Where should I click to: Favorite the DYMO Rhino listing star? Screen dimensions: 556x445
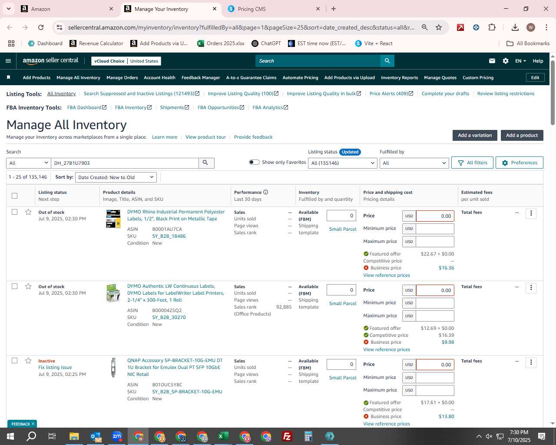tap(28, 212)
